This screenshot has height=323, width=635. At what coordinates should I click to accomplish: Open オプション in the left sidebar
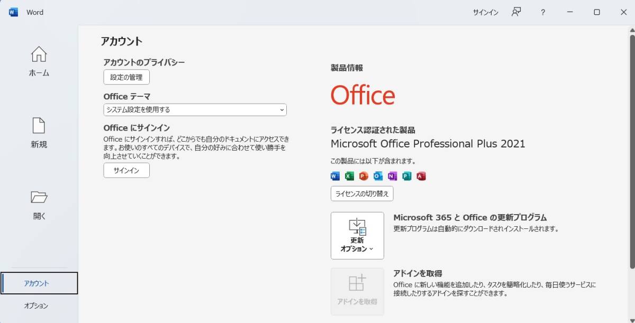point(36,306)
